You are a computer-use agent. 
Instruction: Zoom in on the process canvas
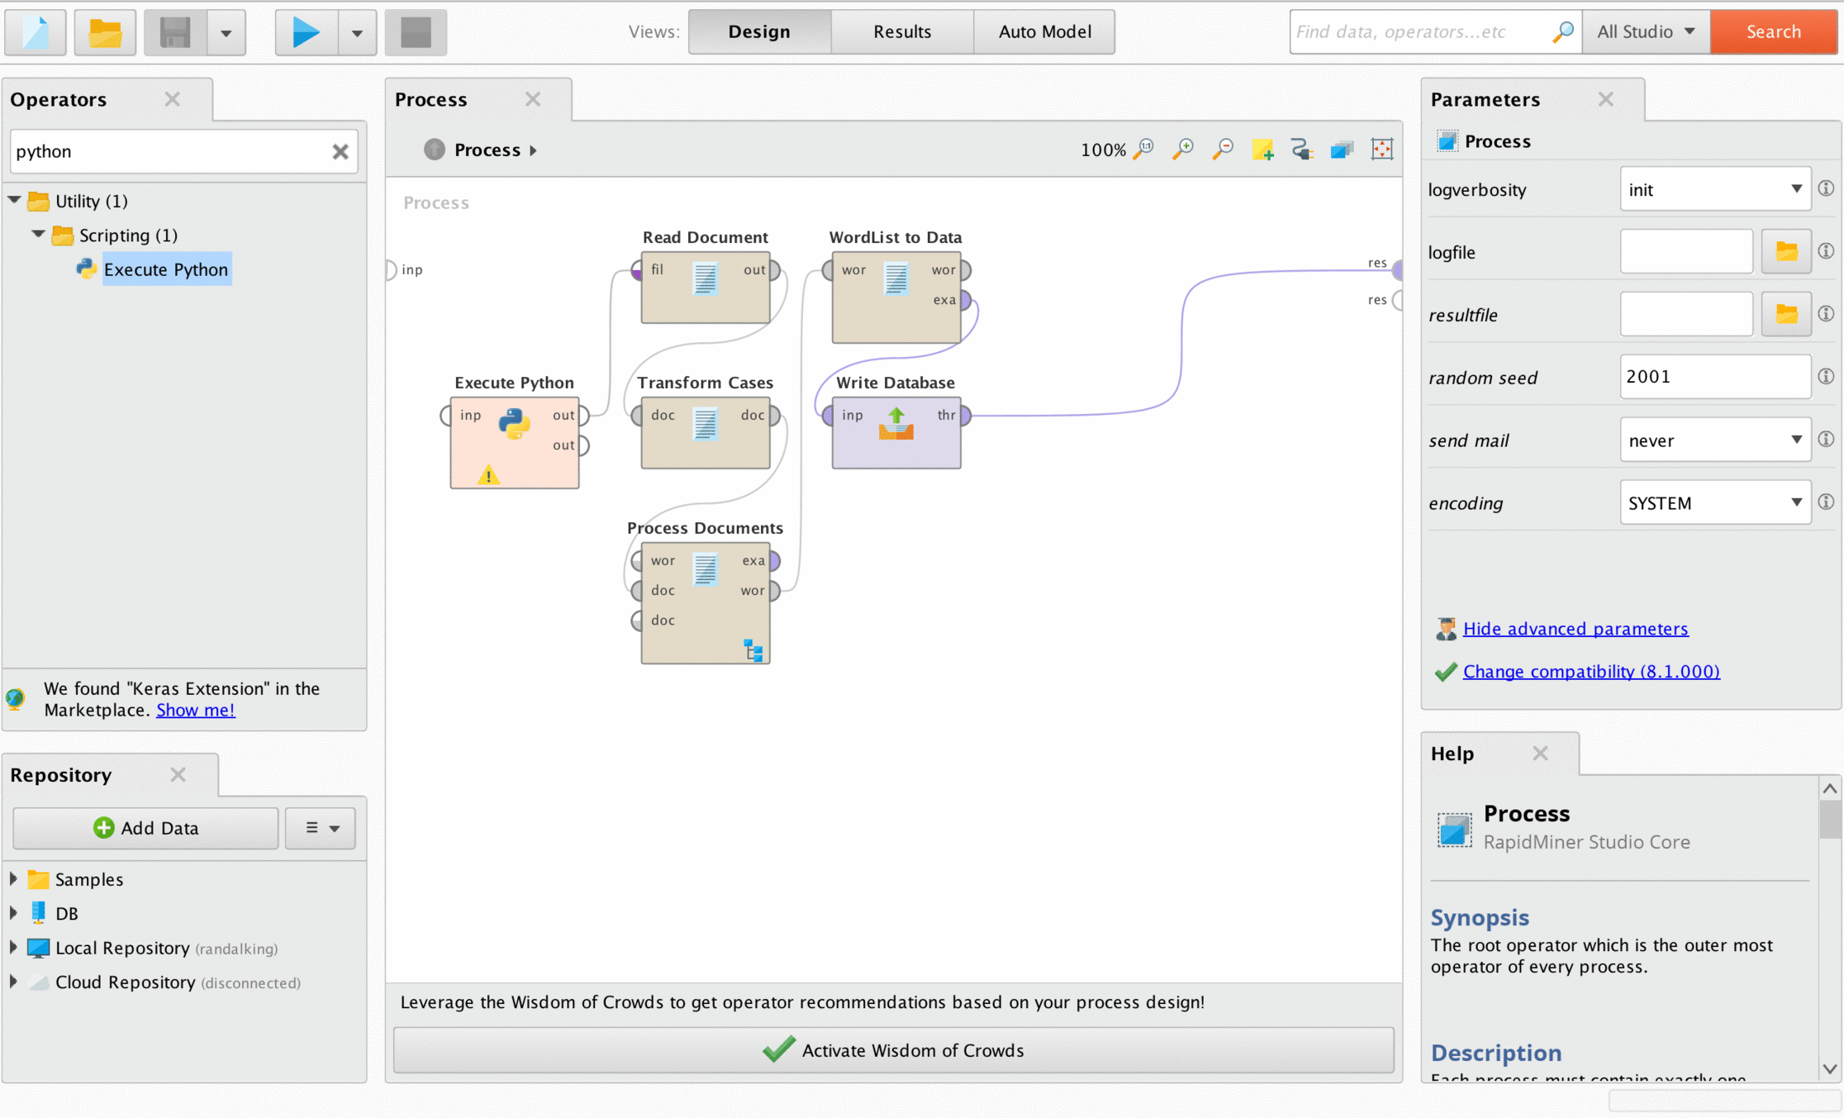tap(1183, 149)
